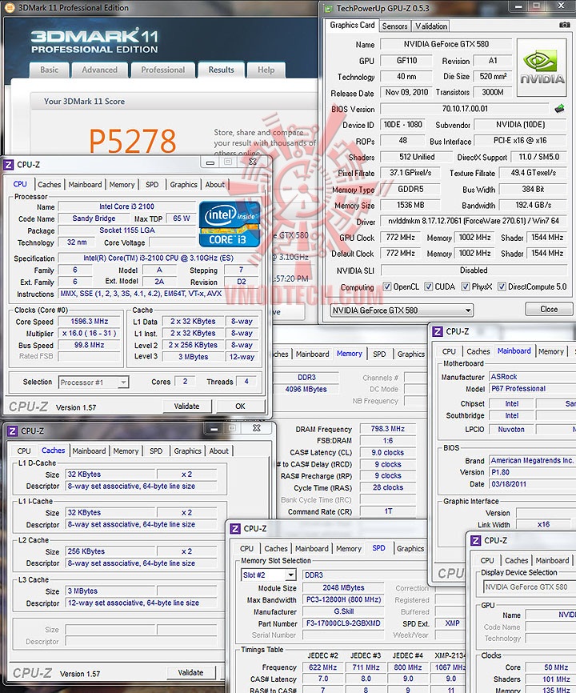Open the About tab in the CPU-Z CPU window
The width and height of the screenshot is (576, 693).
(215, 185)
